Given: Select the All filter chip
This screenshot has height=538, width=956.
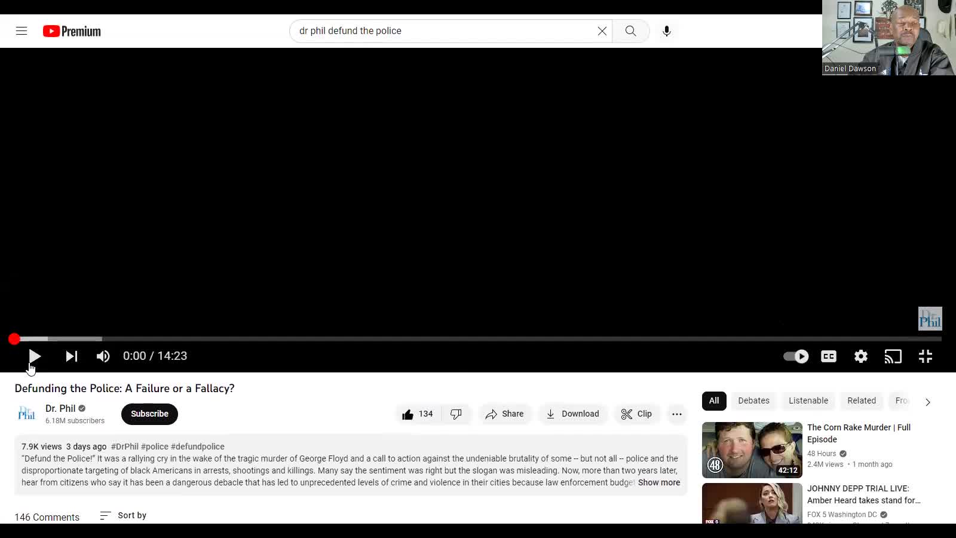Looking at the screenshot, I should pyautogui.click(x=714, y=401).
